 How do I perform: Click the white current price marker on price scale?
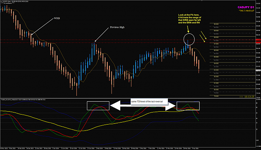point(258,70)
